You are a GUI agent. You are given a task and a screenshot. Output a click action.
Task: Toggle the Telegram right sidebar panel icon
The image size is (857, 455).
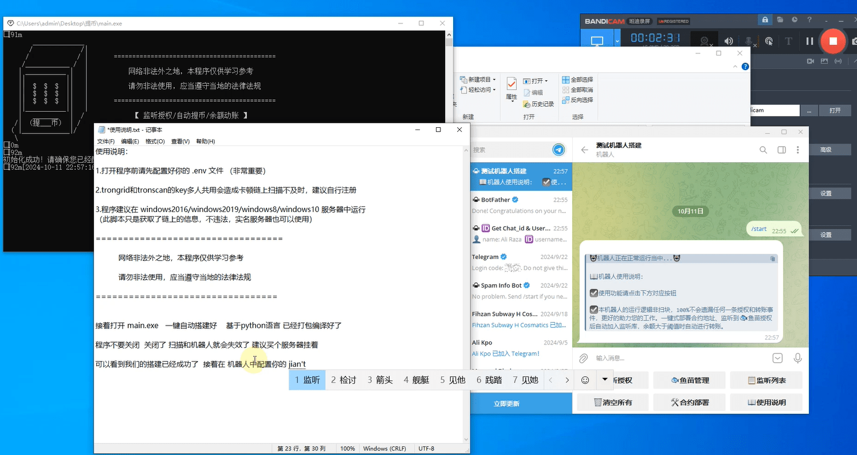point(781,150)
